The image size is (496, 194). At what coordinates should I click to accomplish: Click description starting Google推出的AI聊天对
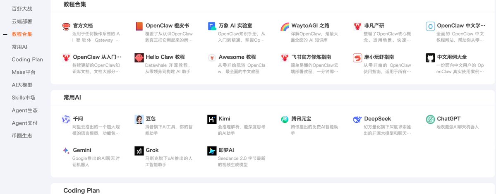click(96, 161)
